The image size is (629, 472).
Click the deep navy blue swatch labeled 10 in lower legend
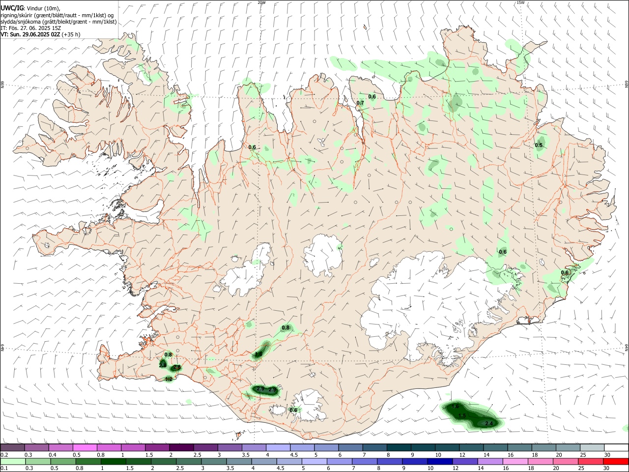pos(439,461)
